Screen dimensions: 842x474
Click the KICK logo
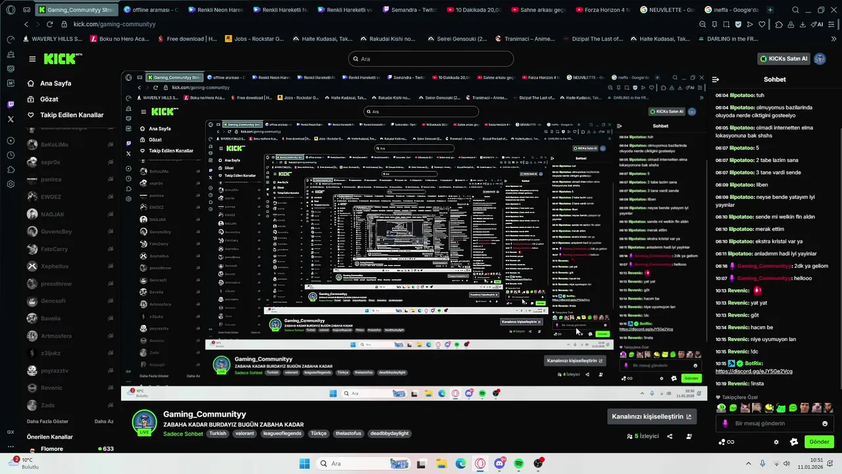pos(62,59)
